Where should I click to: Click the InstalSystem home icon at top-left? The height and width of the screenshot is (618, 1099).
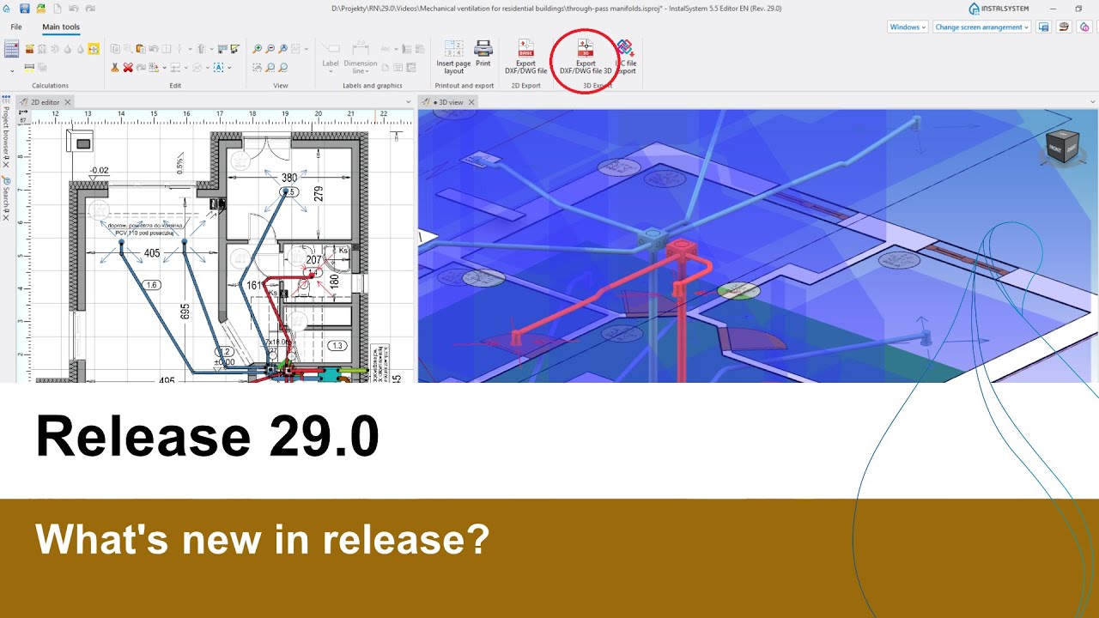click(7, 9)
